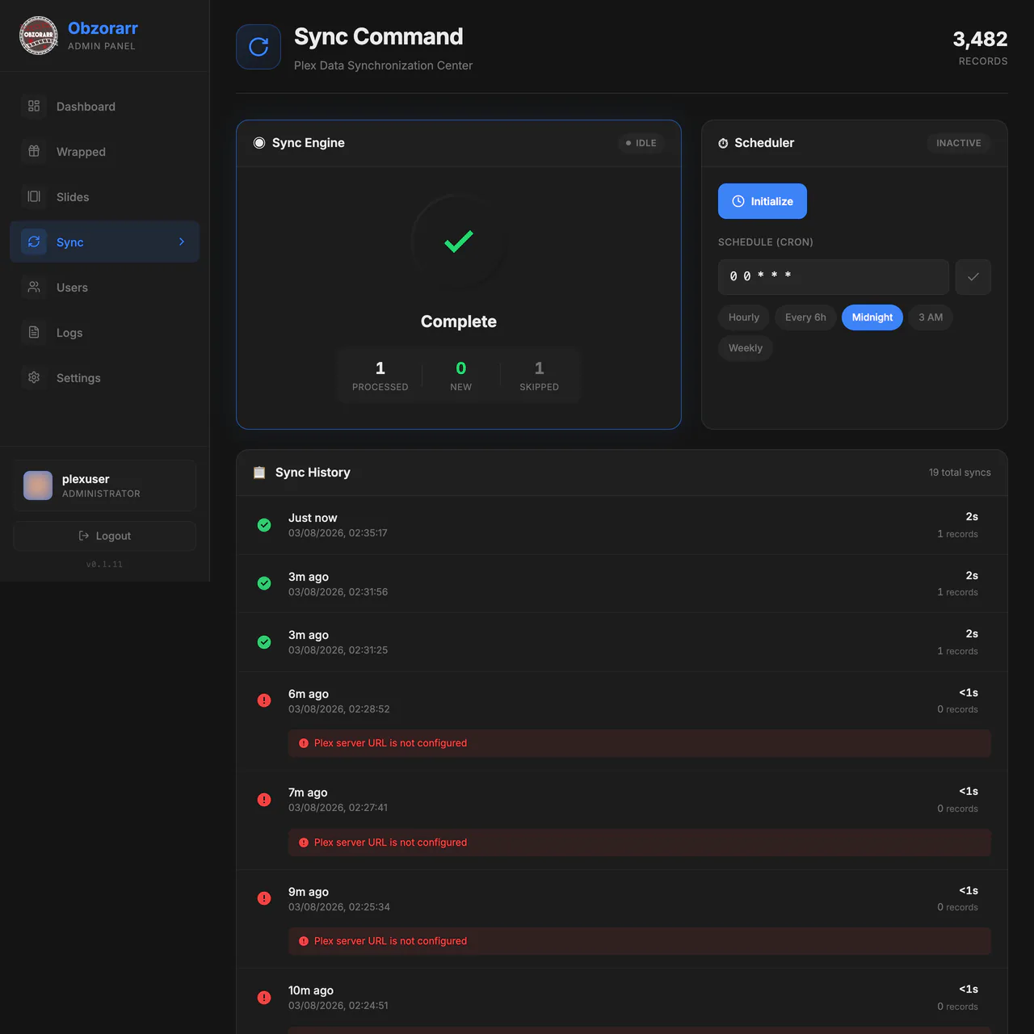1034x1034 pixels.
Task: Confirm cron schedule with checkmark button
Action: [973, 277]
